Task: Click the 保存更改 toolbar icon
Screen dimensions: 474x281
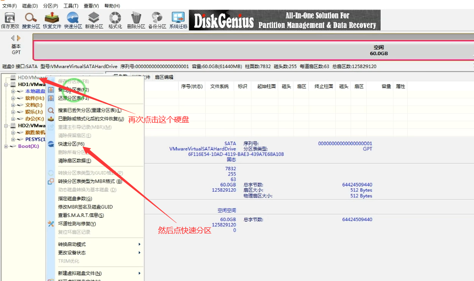Action: (x=10, y=20)
